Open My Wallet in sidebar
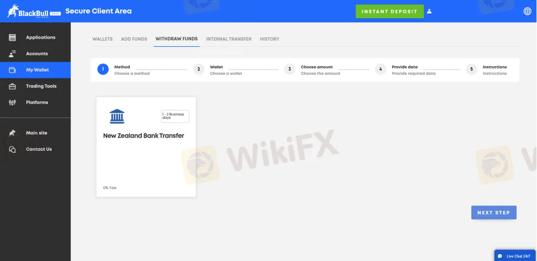The height and width of the screenshot is (261, 537). pyautogui.click(x=37, y=70)
